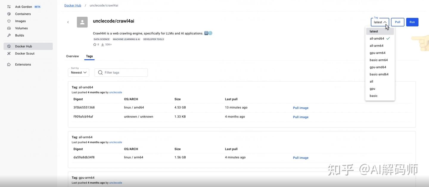
Task: Click the Pull button
Action: point(398,22)
